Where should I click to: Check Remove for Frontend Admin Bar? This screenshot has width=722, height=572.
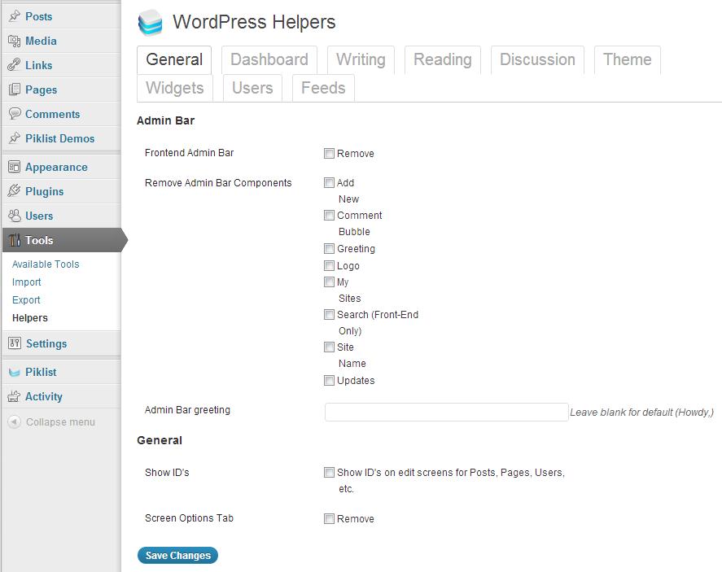point(329,153)
